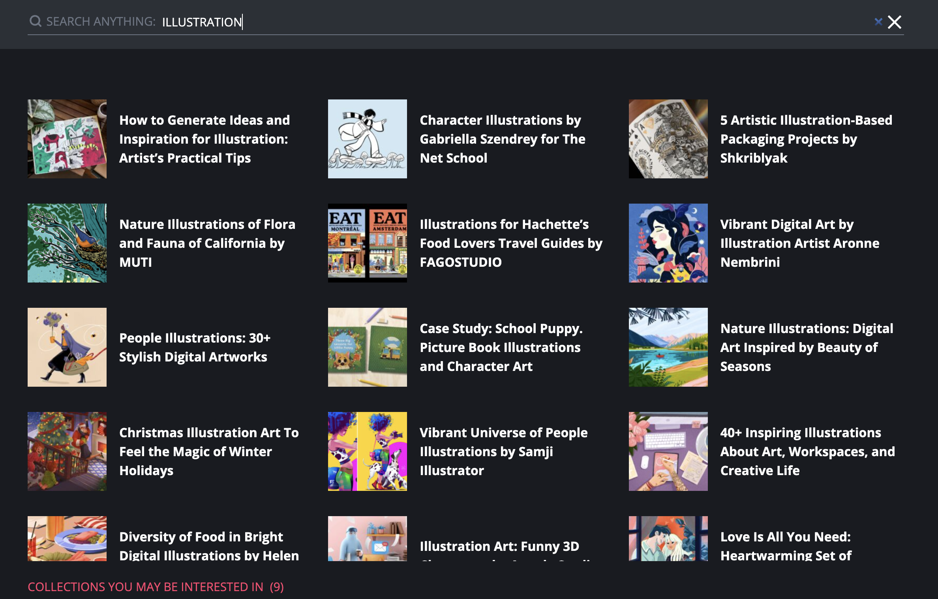Open Character Illustrations by Gabriella Szendrey article
The image size is (938, 599).
click(x=502, y=139)
